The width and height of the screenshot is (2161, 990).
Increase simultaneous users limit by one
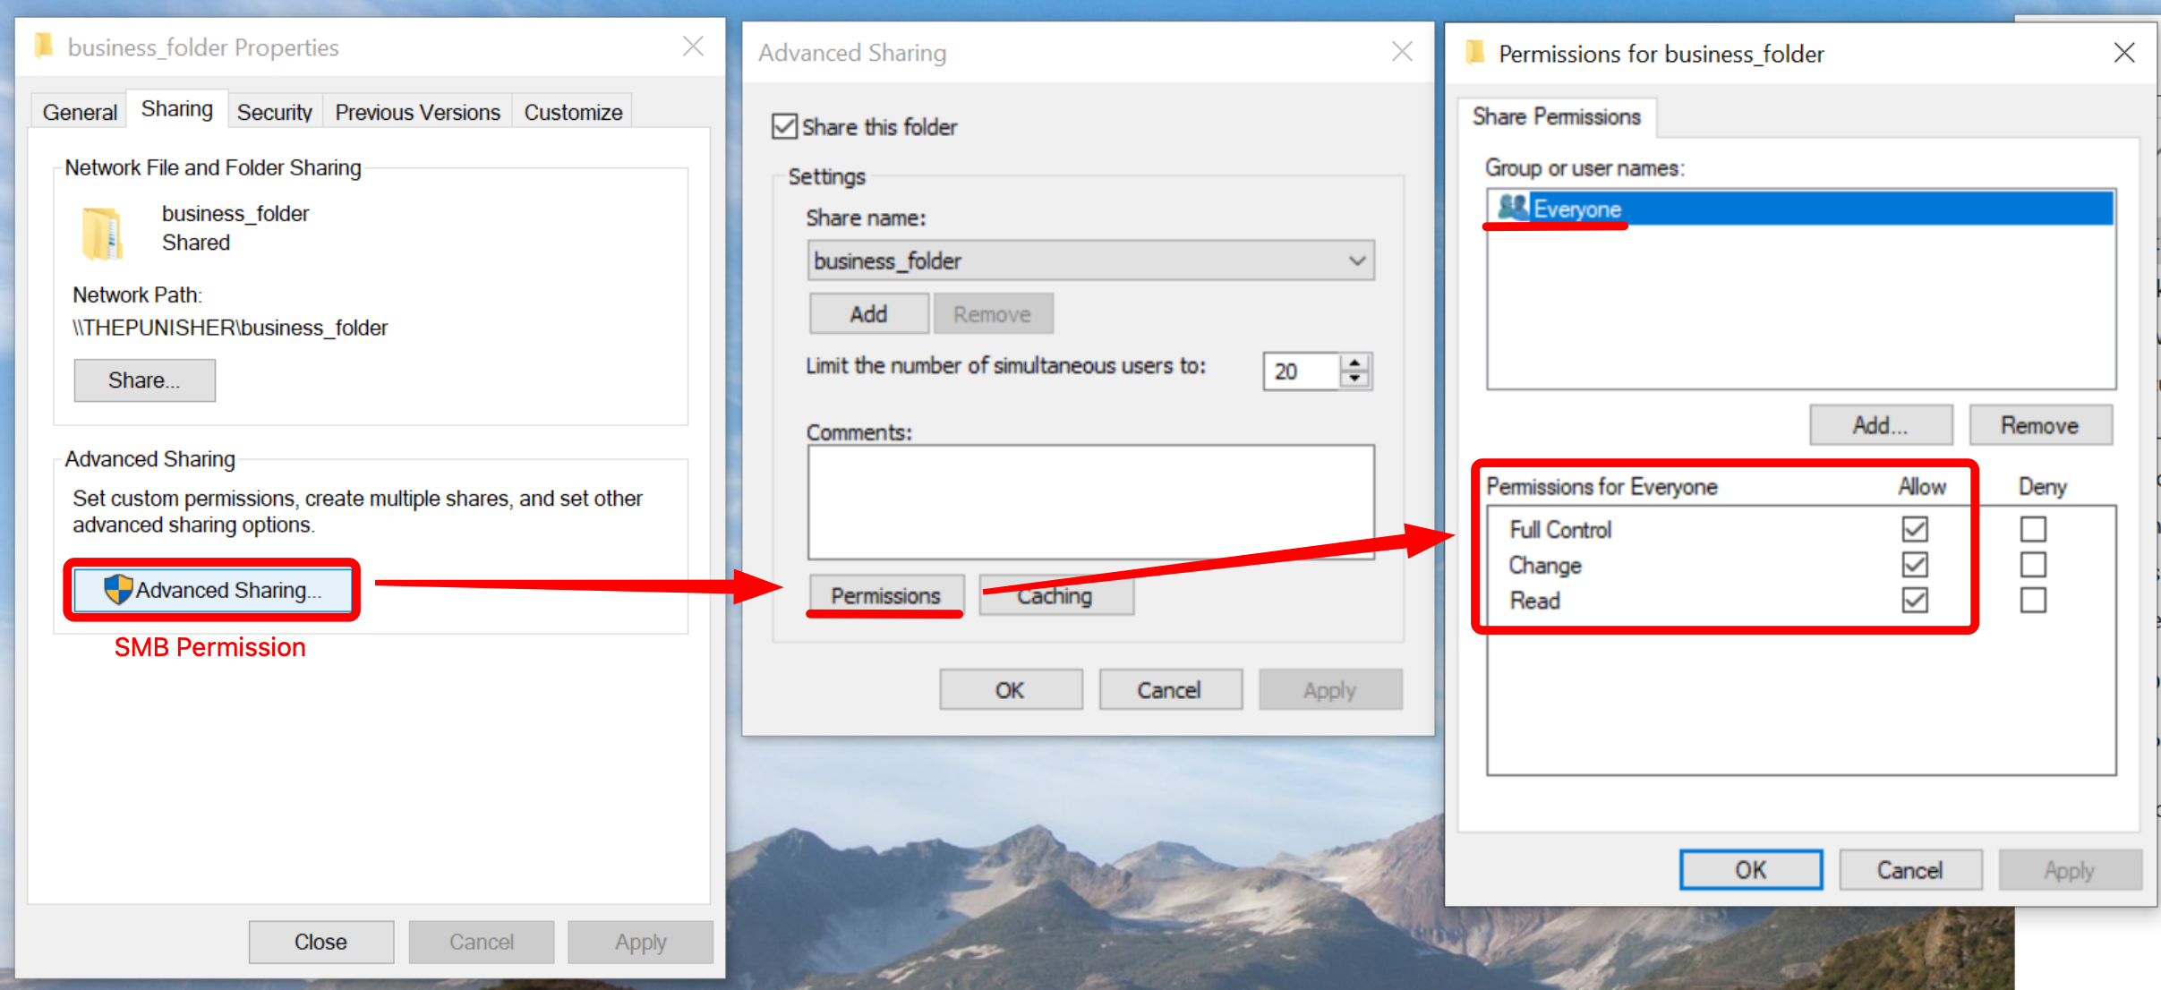(1355, 363)
